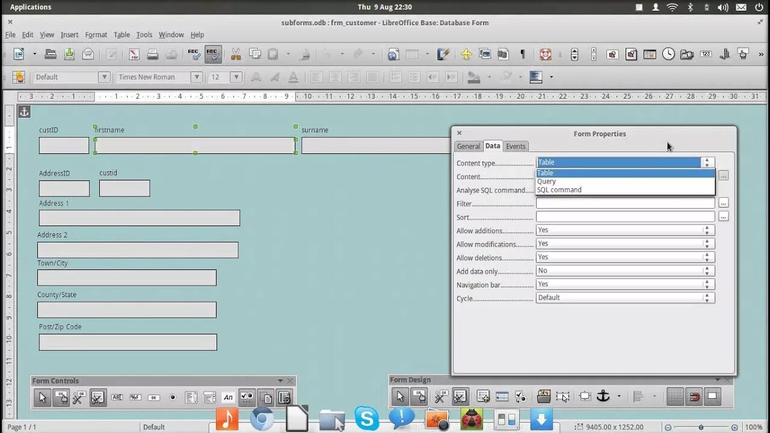Click the Sort ellipsis button
This screenshot has width=770, height=433.
pos(723,216)
